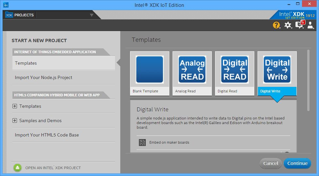Image resolution: width=319 pixels, height=176 pixels.
Task: Expand Samples and Demos
Action: pos(14,120)
